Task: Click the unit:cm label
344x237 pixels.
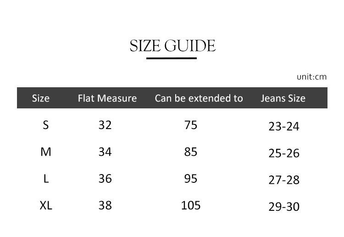Action: [311, 77]
